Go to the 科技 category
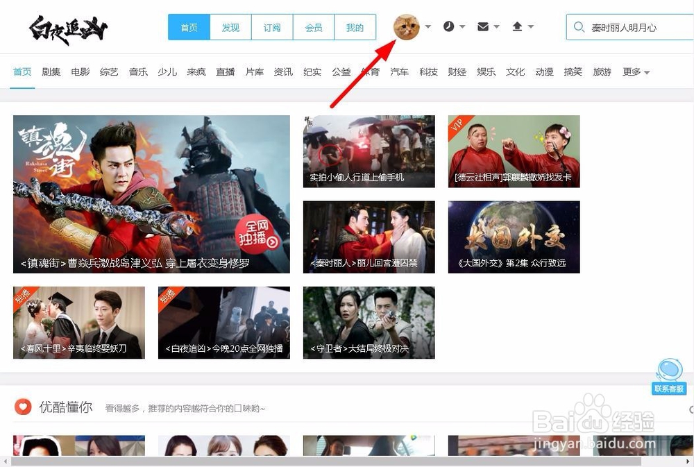The height and width of the screenshot is (467, 694). 428,71
